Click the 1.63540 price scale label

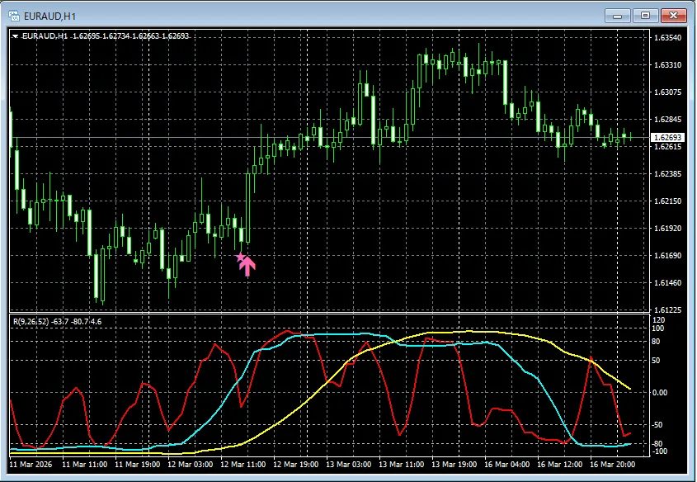(666, 38)
